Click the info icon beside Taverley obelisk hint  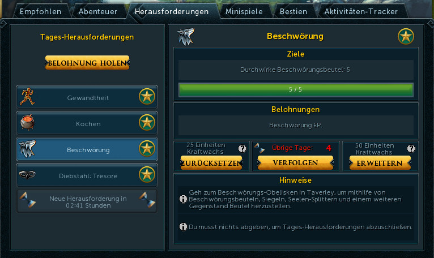pos(183,199)
